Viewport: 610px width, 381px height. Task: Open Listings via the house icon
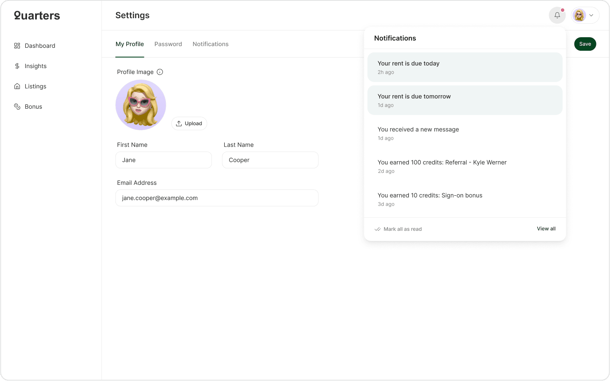pos(17,86)
